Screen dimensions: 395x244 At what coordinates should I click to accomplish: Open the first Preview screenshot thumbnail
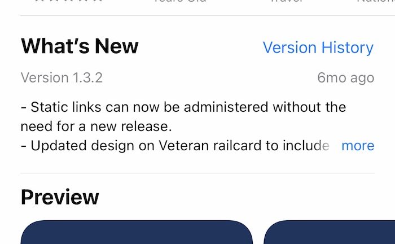coord(137,232)
